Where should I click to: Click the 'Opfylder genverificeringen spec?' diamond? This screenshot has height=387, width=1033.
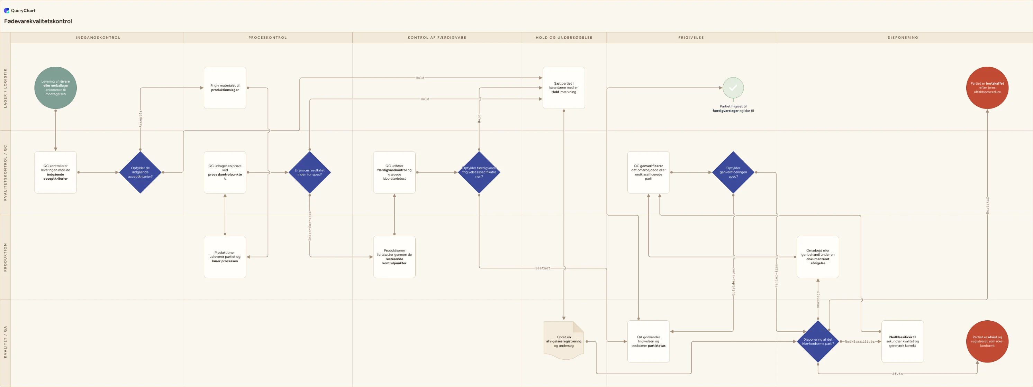click(733, 172)
